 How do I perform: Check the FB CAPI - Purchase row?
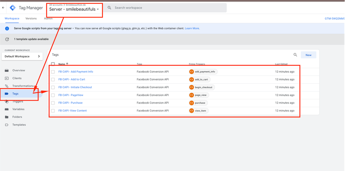tap(53, 103)
